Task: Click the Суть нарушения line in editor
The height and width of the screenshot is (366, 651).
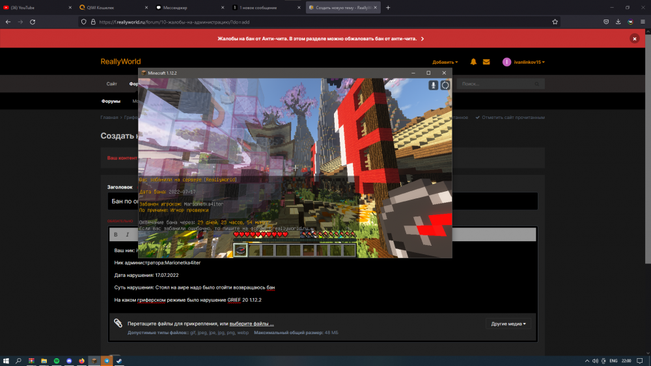Action: [194, 287]
